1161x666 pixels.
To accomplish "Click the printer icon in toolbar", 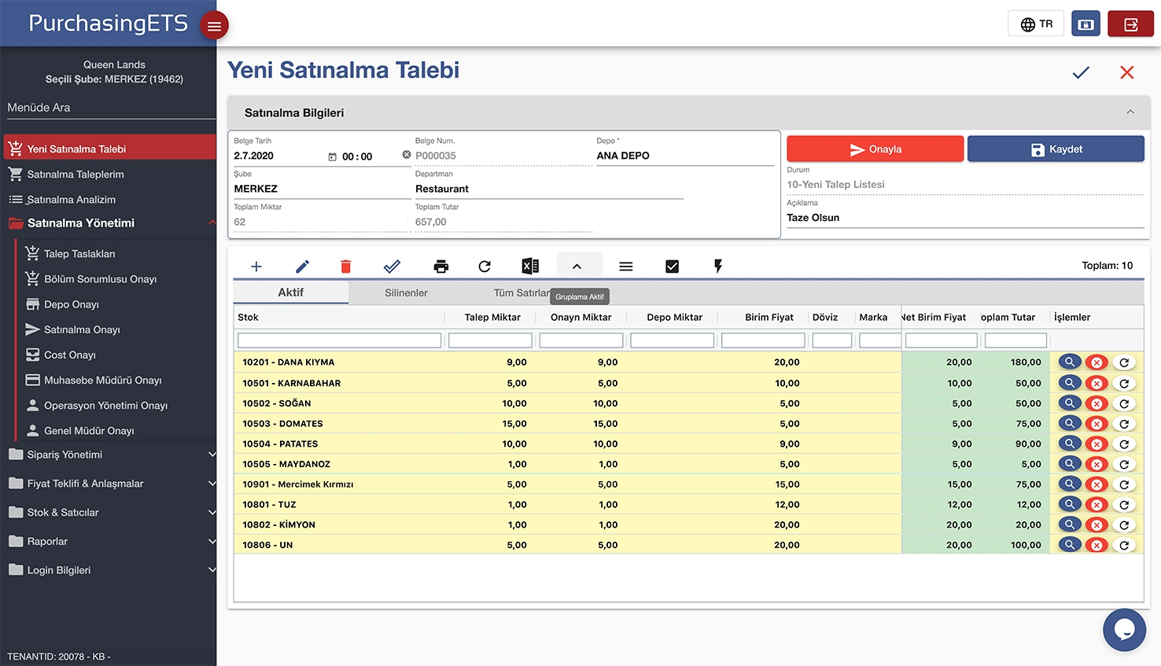I will pyautogui.click(x=441, y=267).
